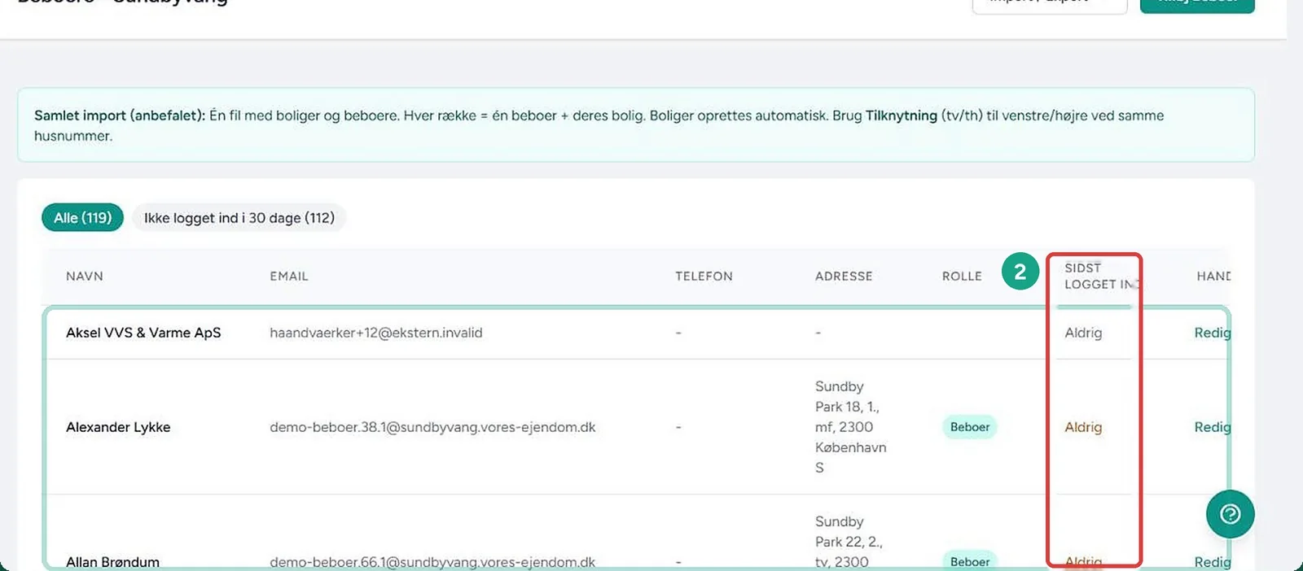Click email haandvaerker+12@ekstern.invalid
This screenshot has height=571, width=1303.
tap(376, 333)
